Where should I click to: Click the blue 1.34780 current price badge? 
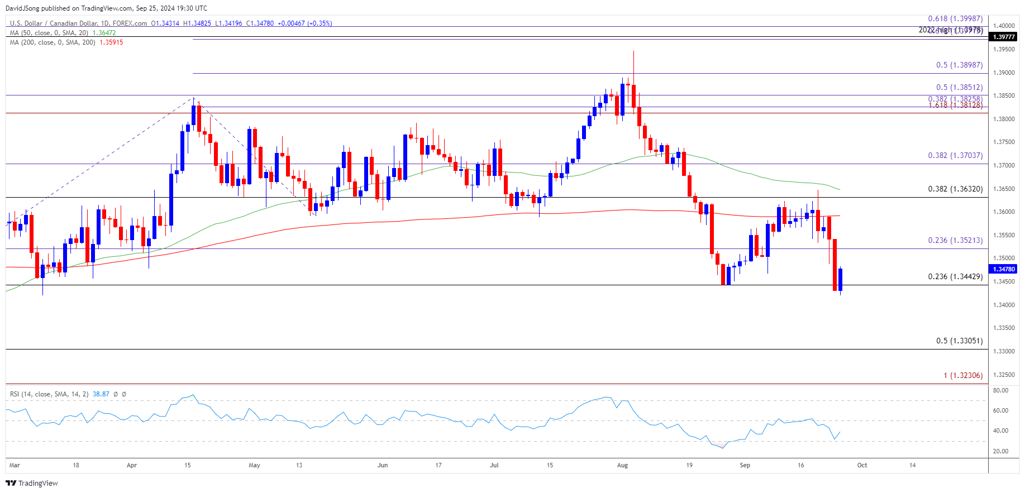tap(1003, 269)
